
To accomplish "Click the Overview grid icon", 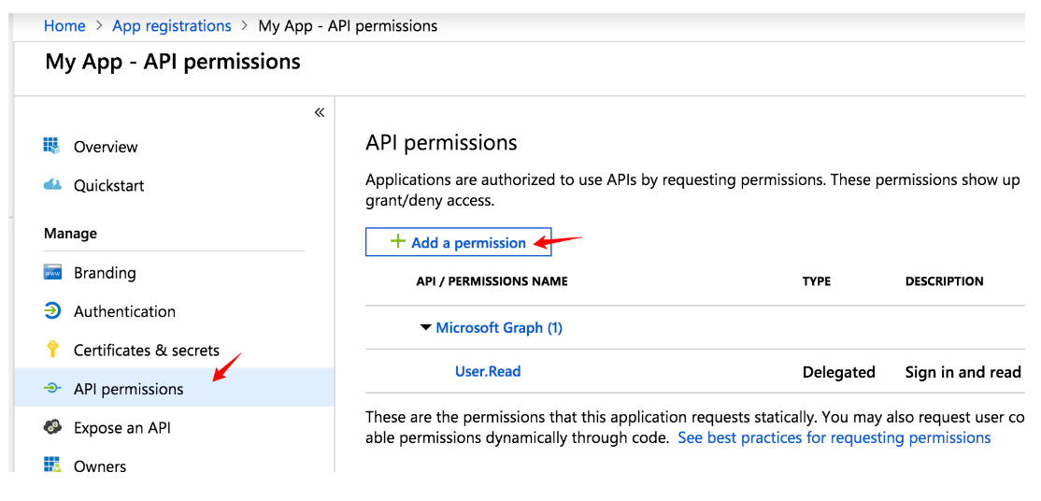I will click(x=52, y=146).
